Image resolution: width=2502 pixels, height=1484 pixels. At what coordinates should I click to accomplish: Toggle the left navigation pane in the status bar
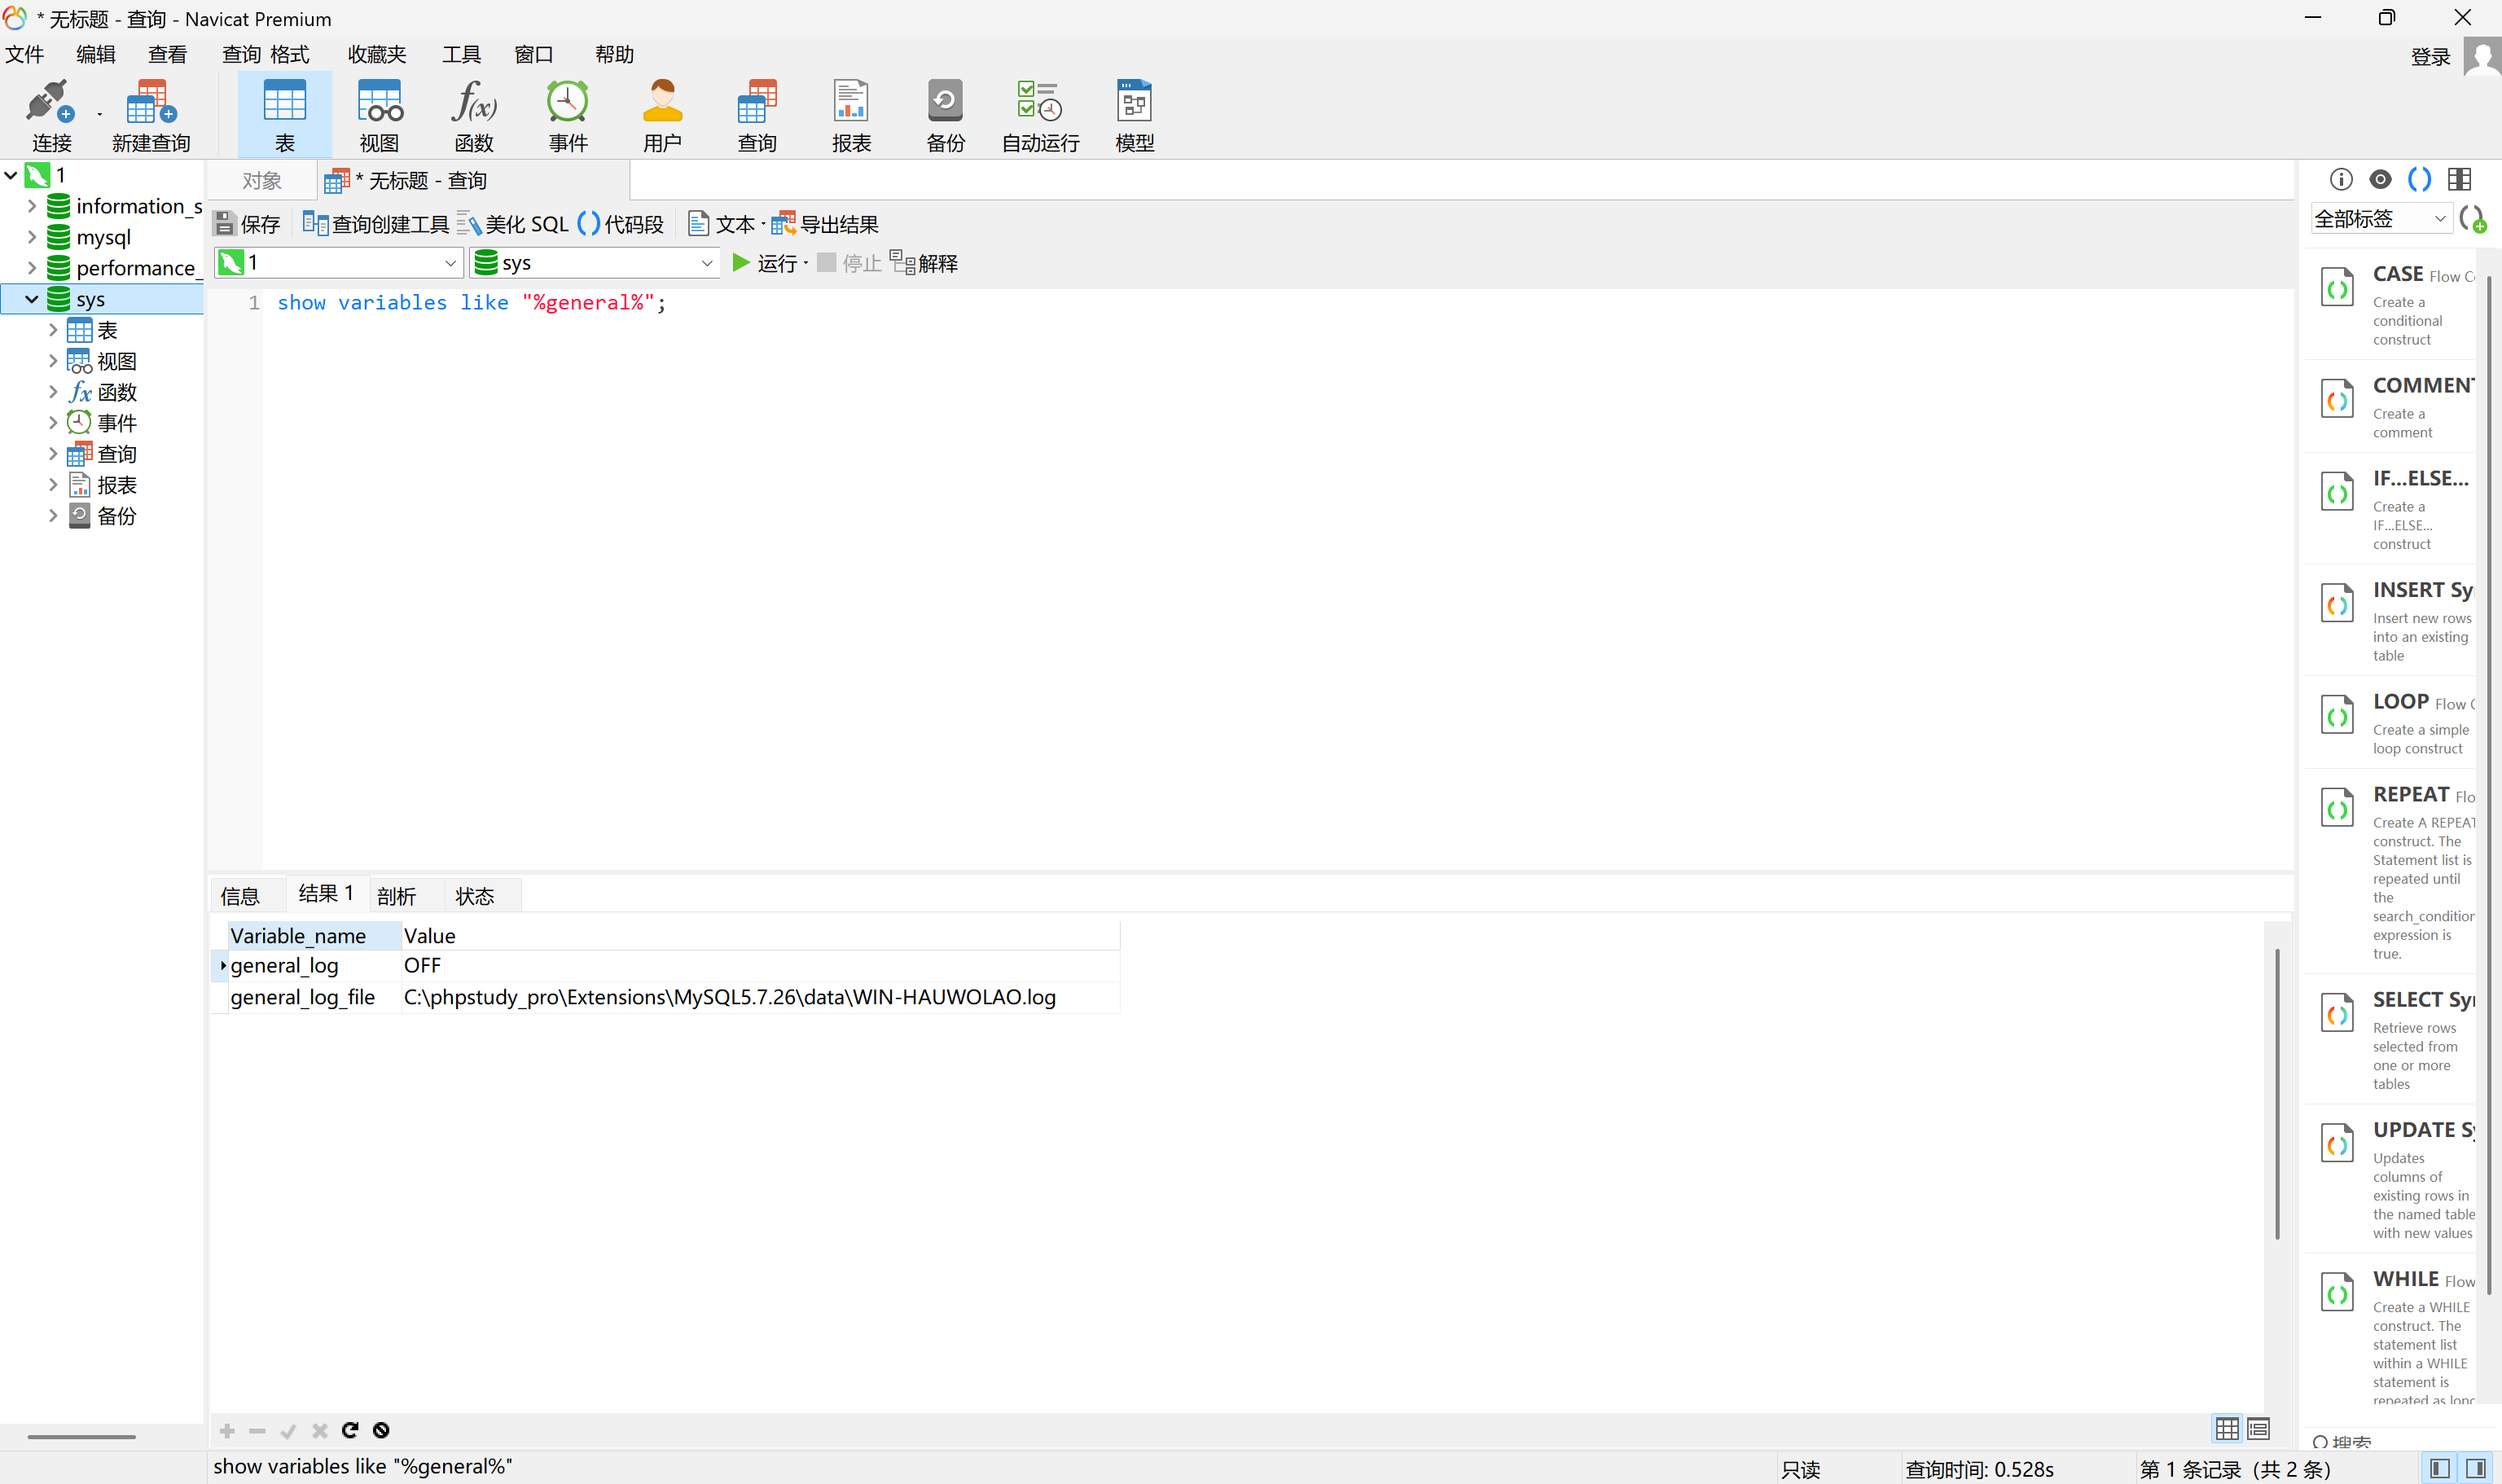pos(2440,1468)
